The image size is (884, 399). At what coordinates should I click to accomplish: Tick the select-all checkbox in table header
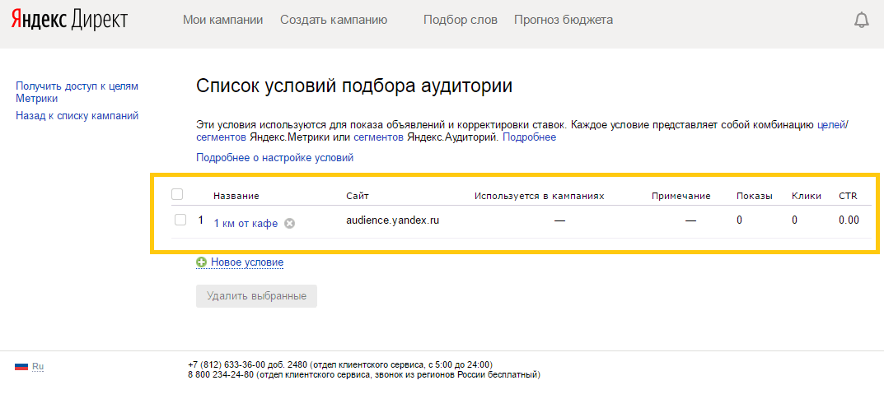(177, 194)
